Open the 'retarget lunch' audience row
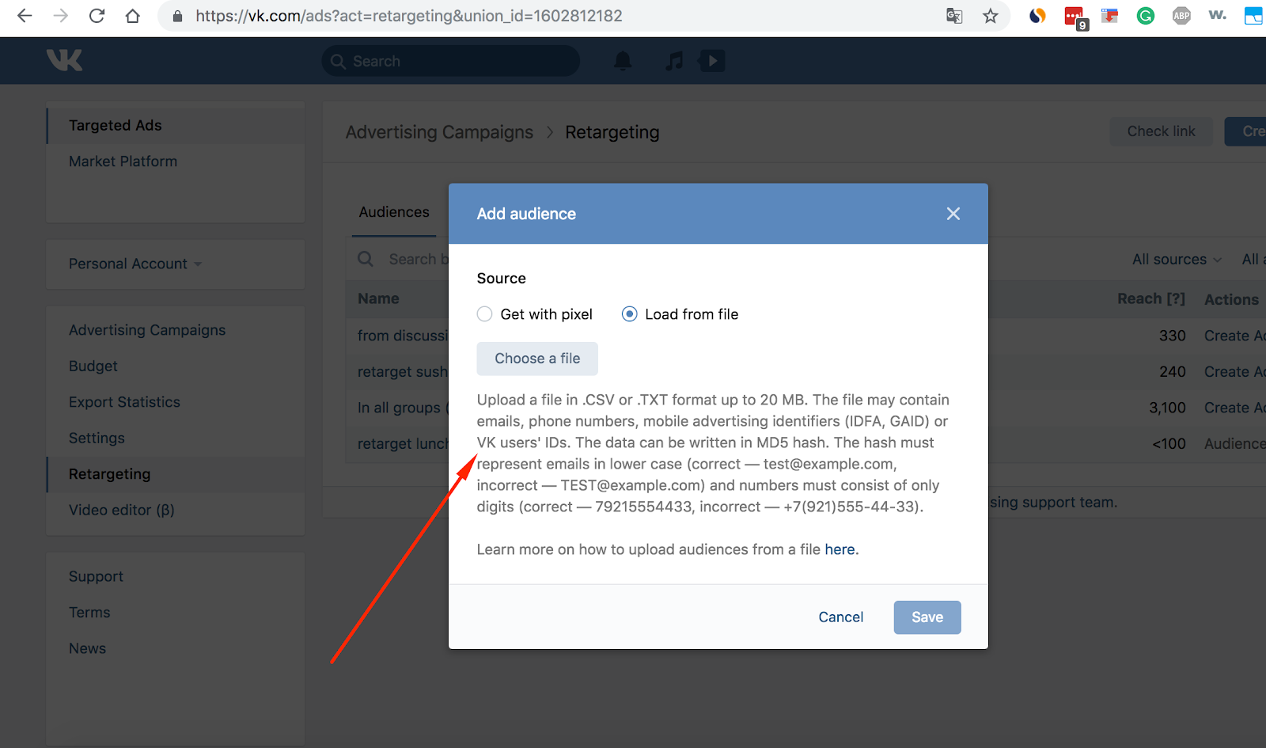The width and height of the screenshot is (1266, 748). pyautogui.click(x=402, y=444)
